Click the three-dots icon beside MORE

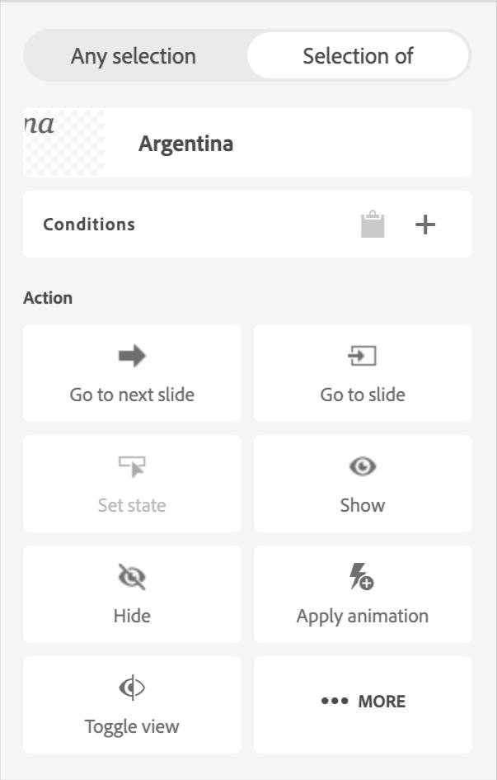pyautogui.click(x=335, y=702)
